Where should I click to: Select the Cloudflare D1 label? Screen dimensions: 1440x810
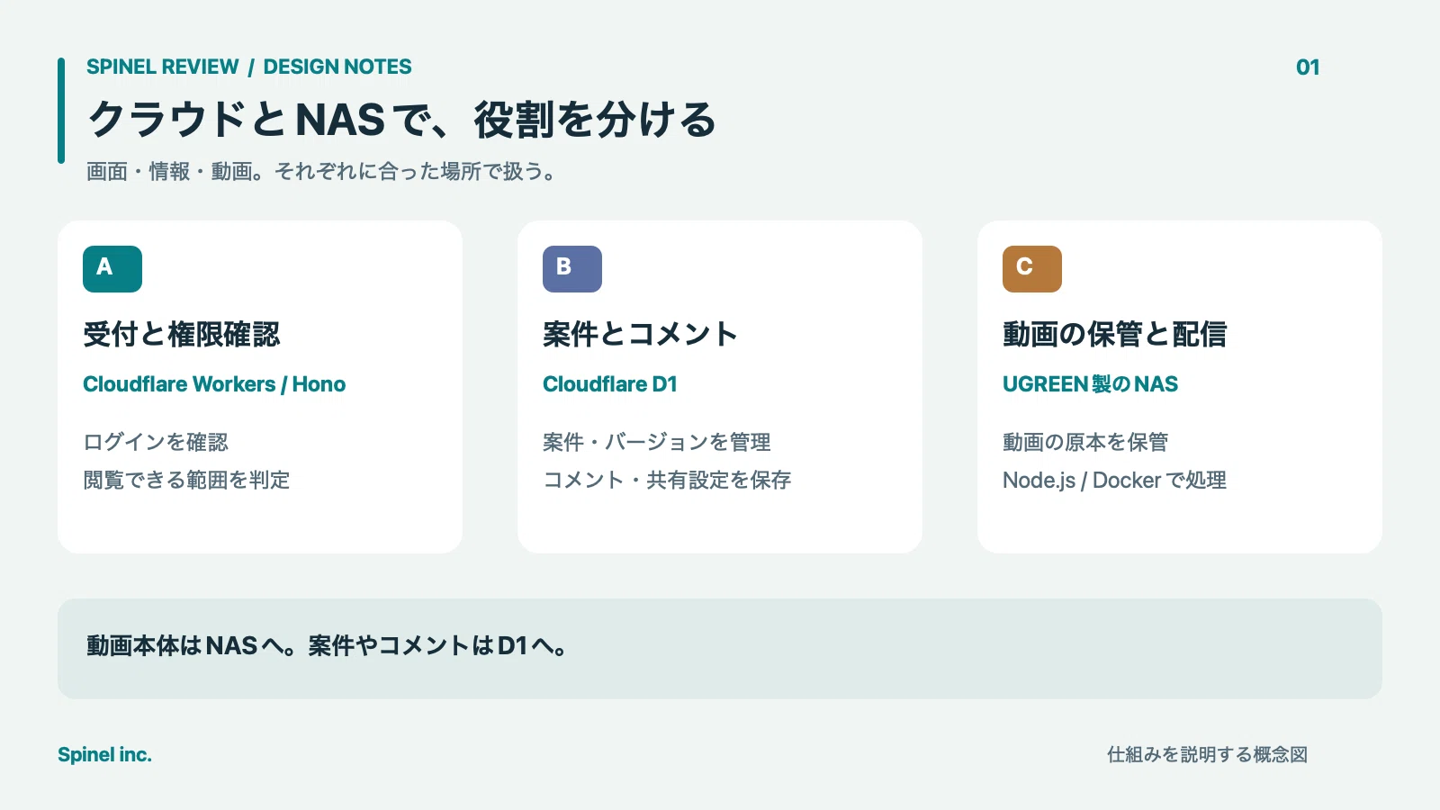[610, 384]
